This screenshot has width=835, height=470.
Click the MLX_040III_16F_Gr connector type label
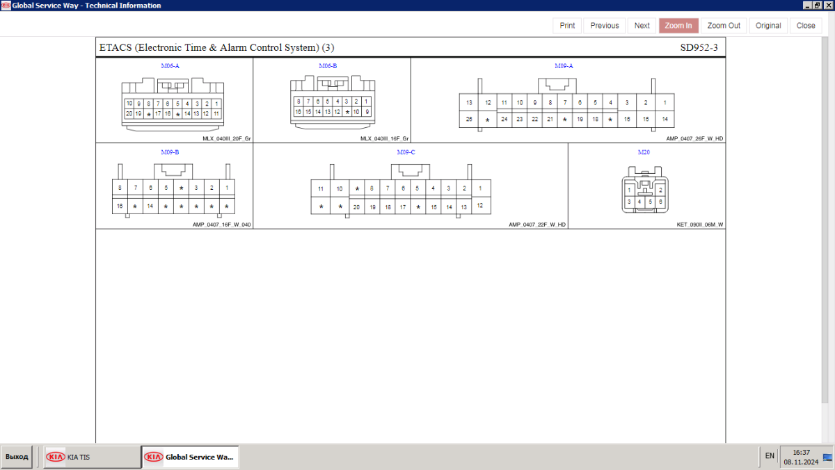tap(385, 138)
